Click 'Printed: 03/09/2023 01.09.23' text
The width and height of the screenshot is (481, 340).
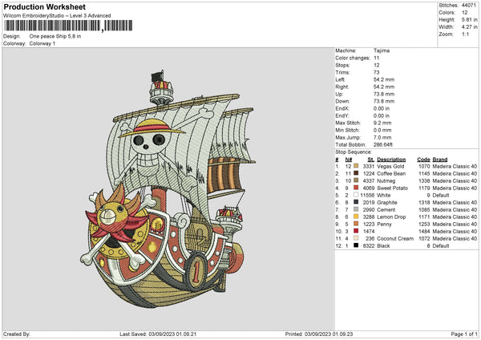coord(319,334)
